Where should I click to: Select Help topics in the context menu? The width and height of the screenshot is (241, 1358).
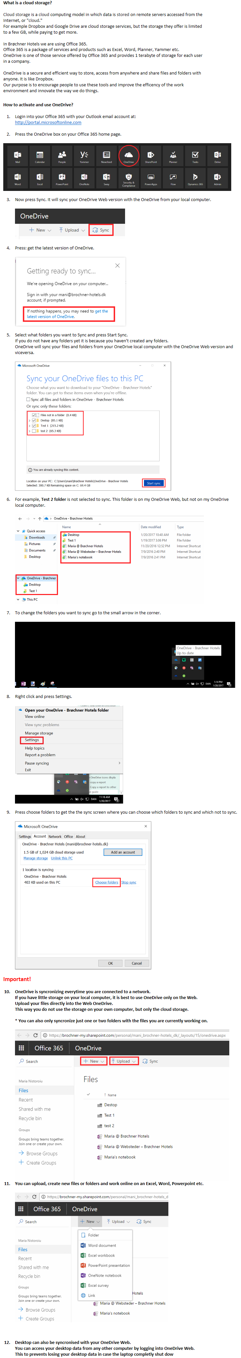35,749
